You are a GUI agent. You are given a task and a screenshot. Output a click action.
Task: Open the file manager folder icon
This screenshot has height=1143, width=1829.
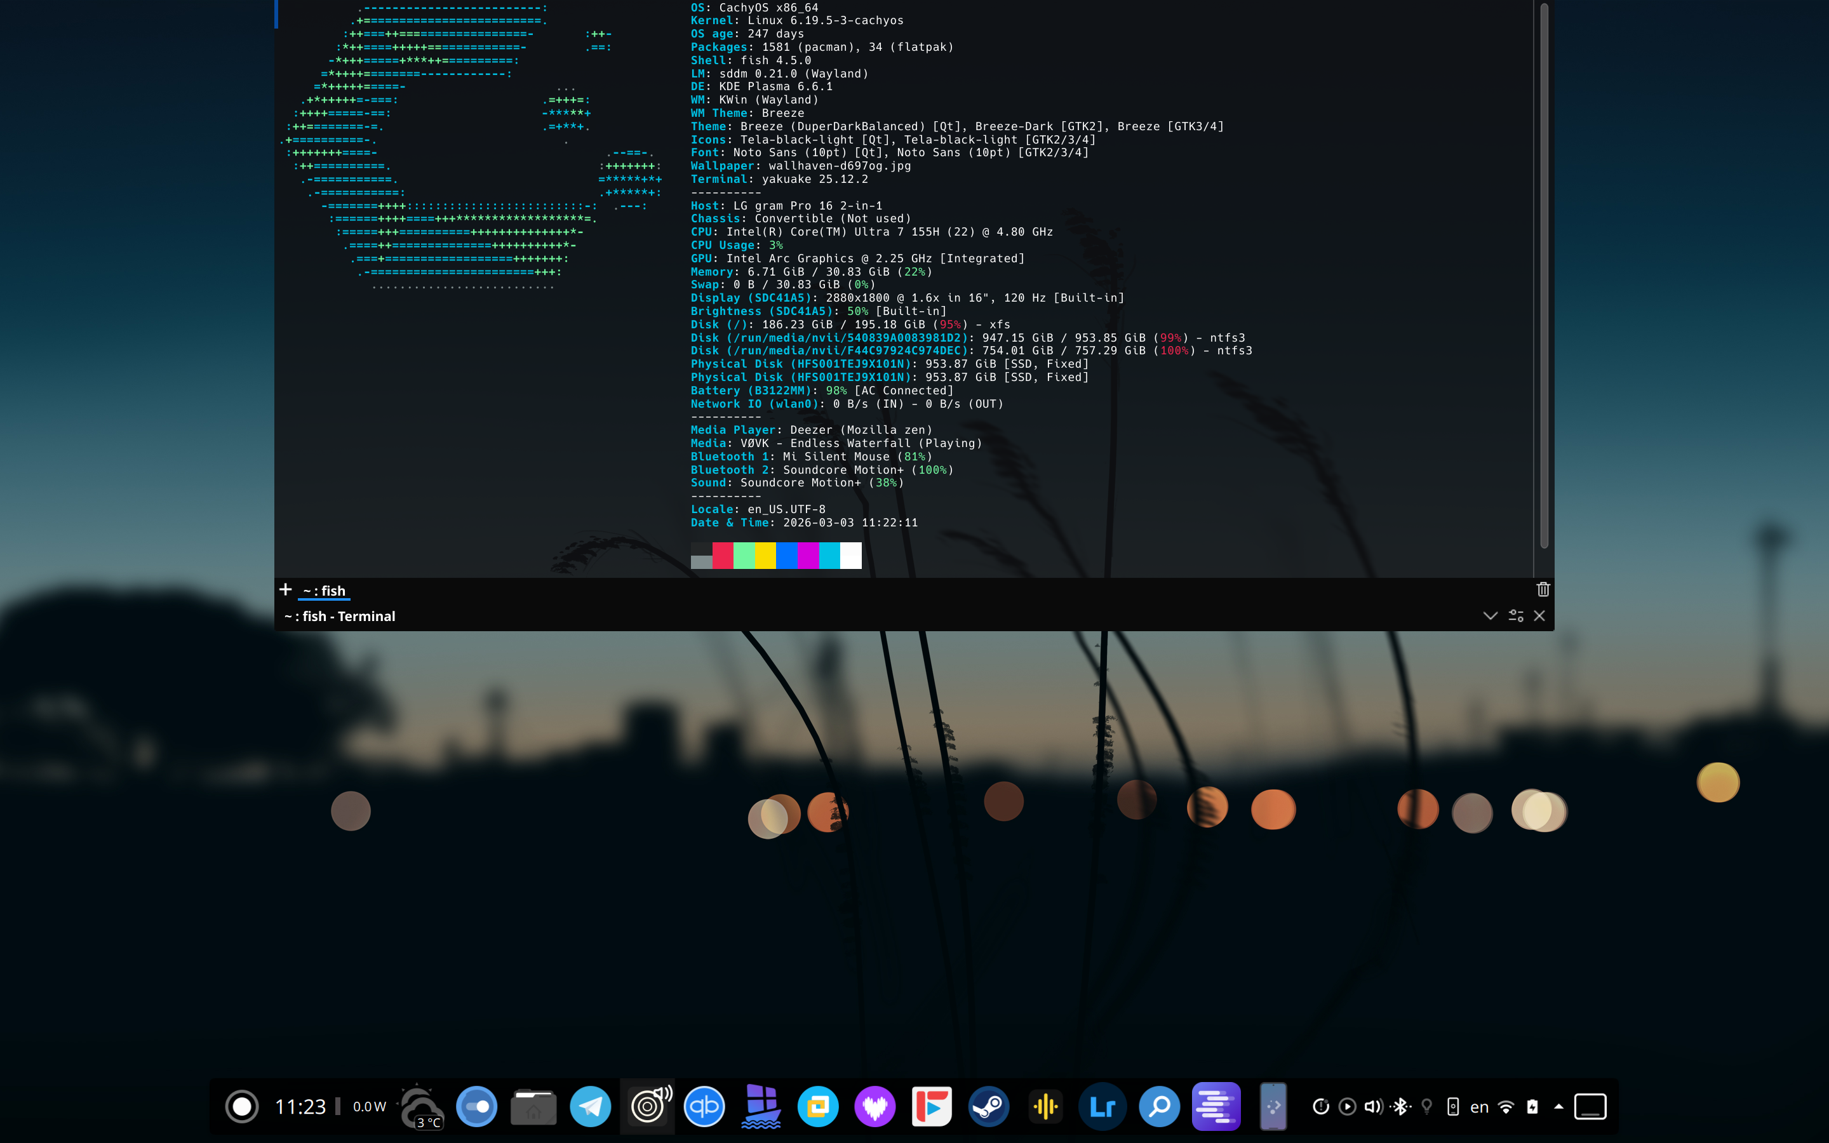(533, 1107)
